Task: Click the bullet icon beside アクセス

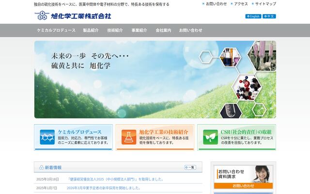Action: (x=232, y=3)
